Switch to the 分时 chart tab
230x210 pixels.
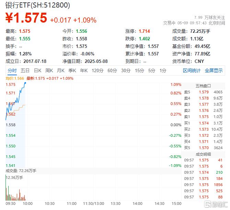click(x=12, y=70)
